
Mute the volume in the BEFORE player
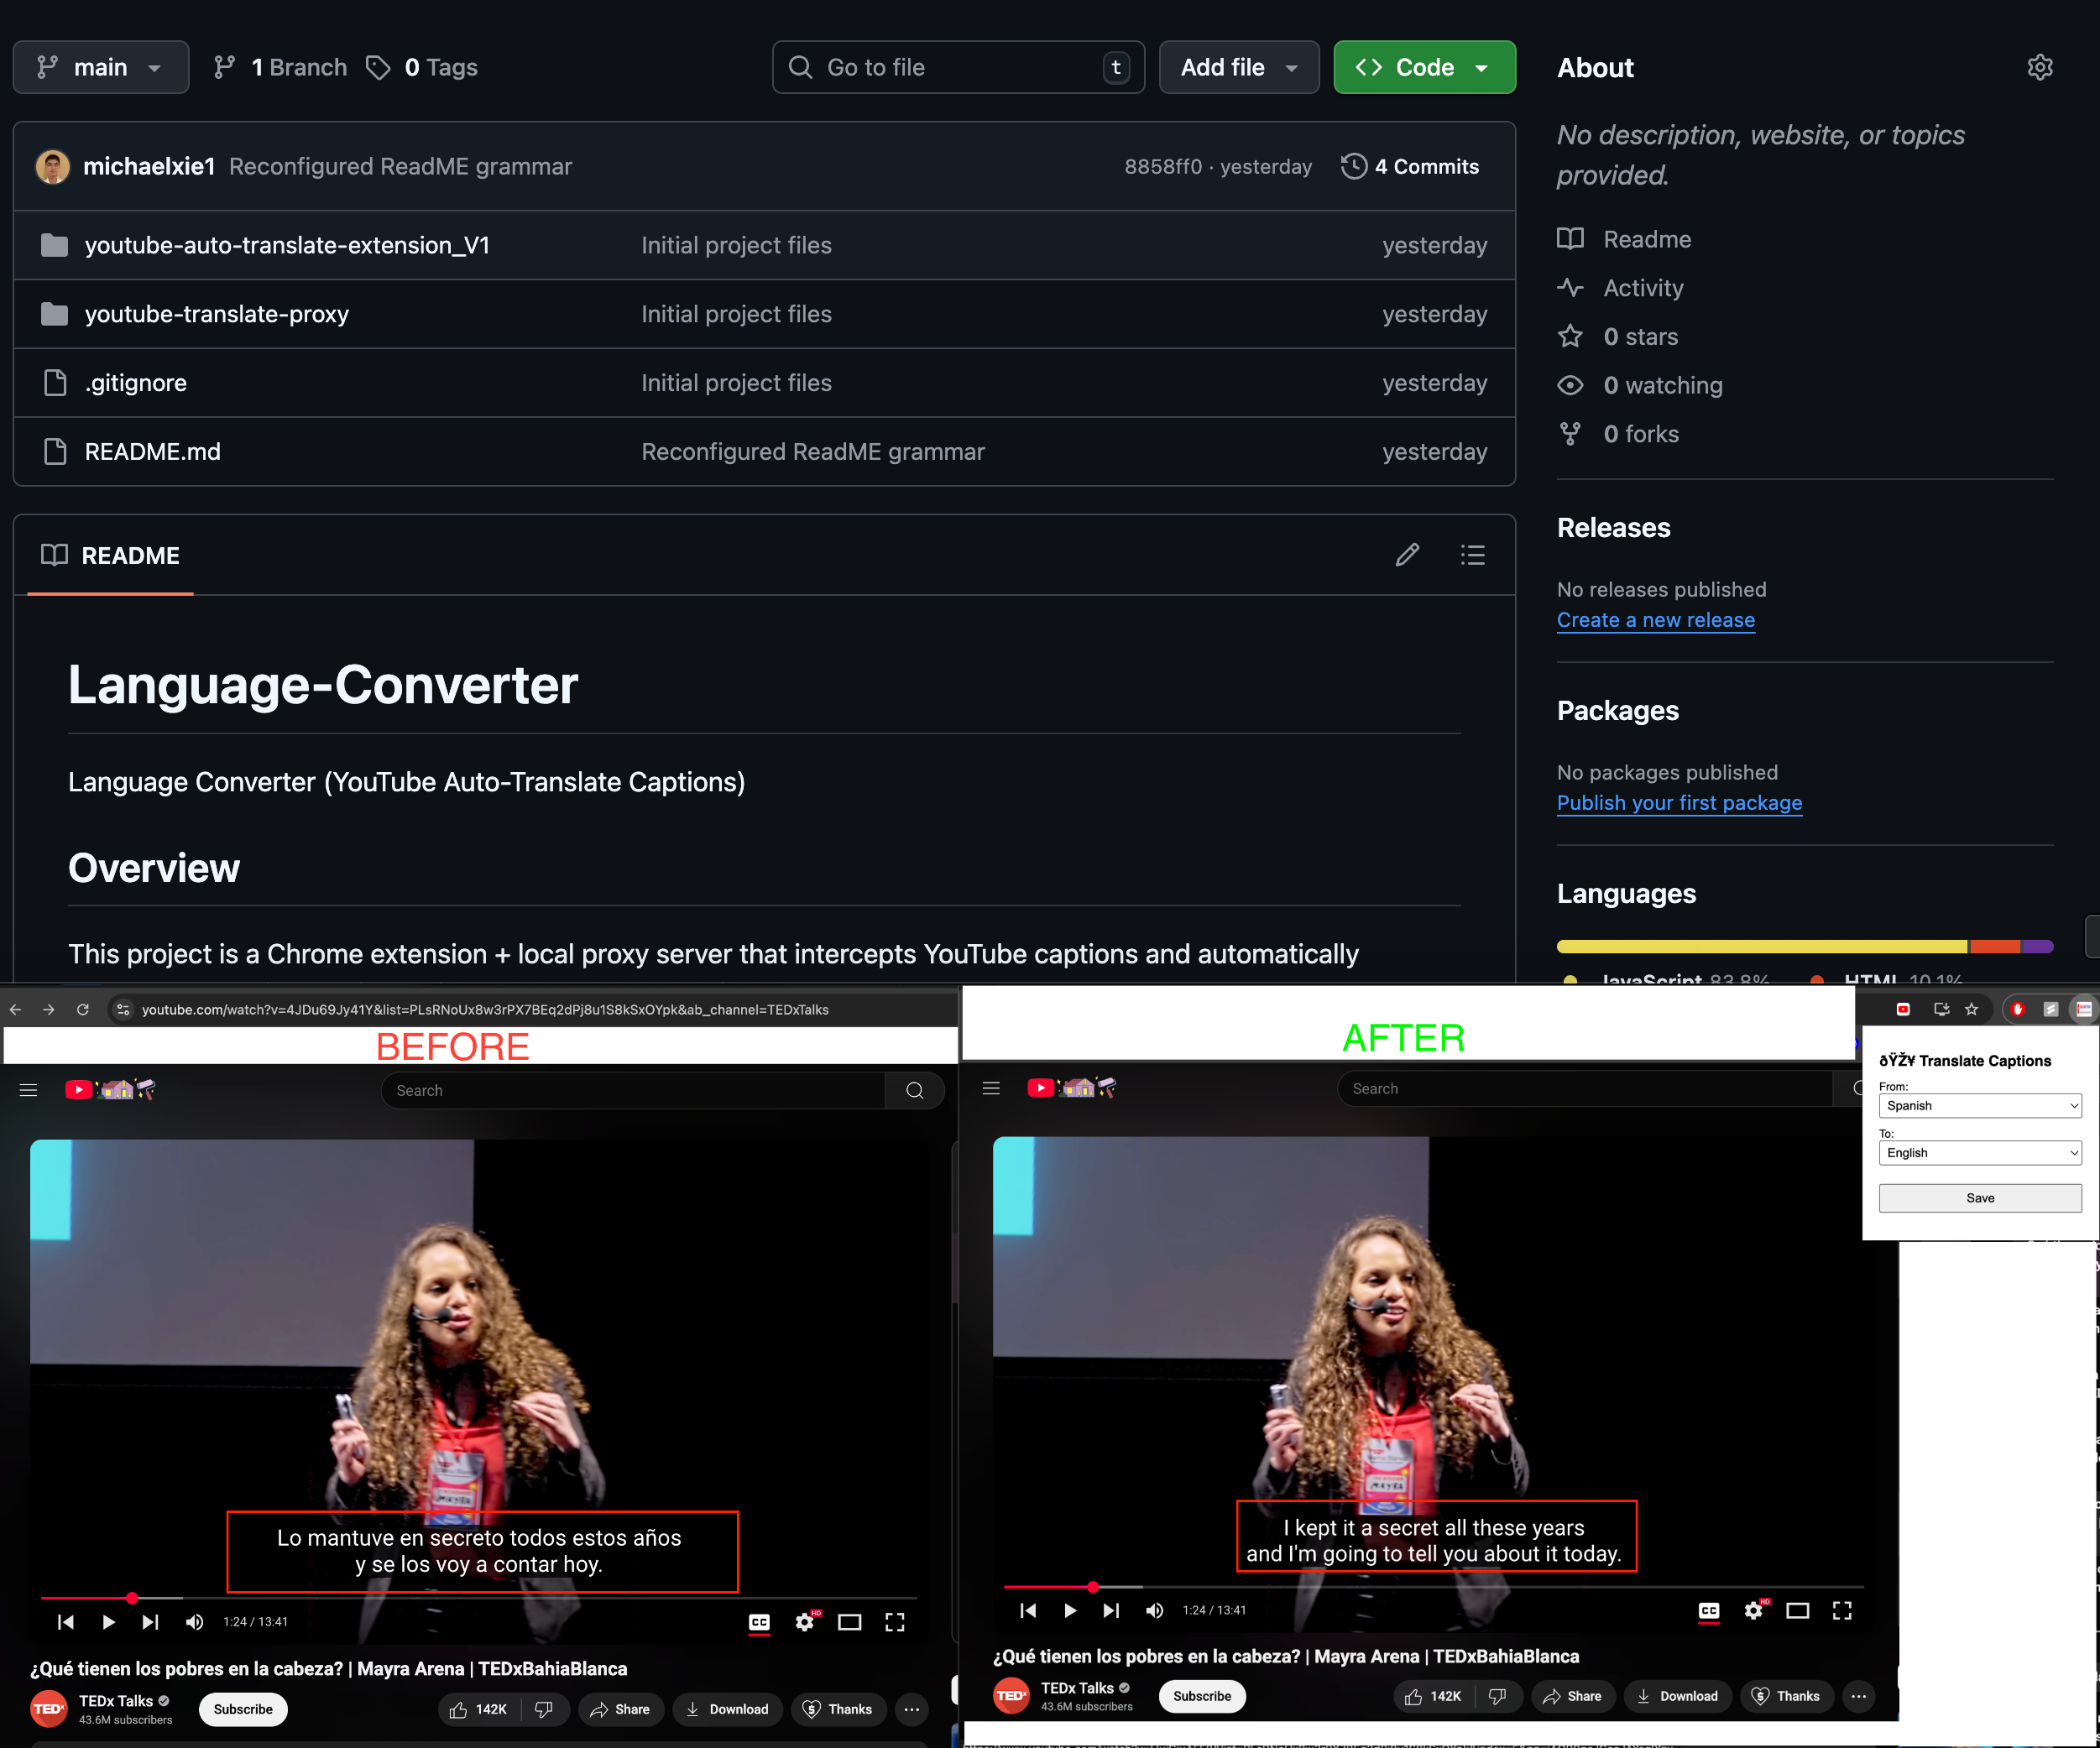[x=194, y=1622]
